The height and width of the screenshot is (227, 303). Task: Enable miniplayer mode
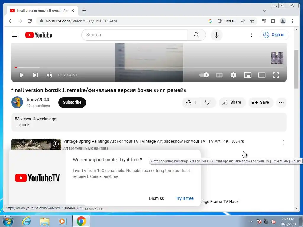[x=248, y=75]
